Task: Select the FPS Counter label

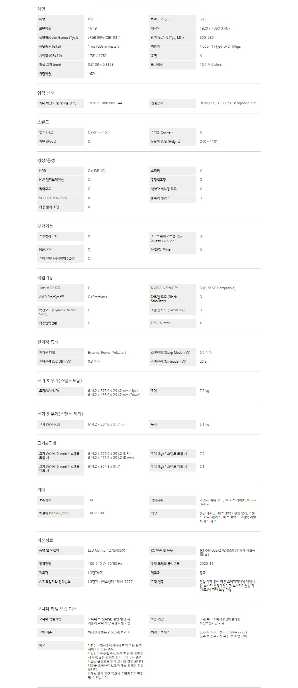Action: point(160,323)
